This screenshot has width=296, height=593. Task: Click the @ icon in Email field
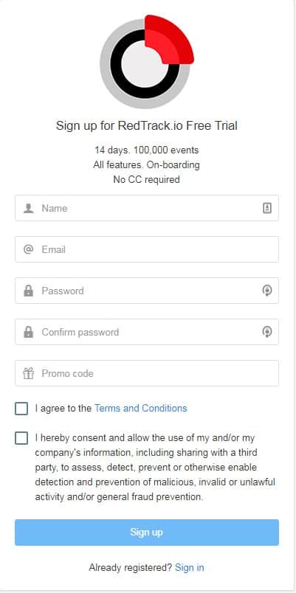click(28, 249)
